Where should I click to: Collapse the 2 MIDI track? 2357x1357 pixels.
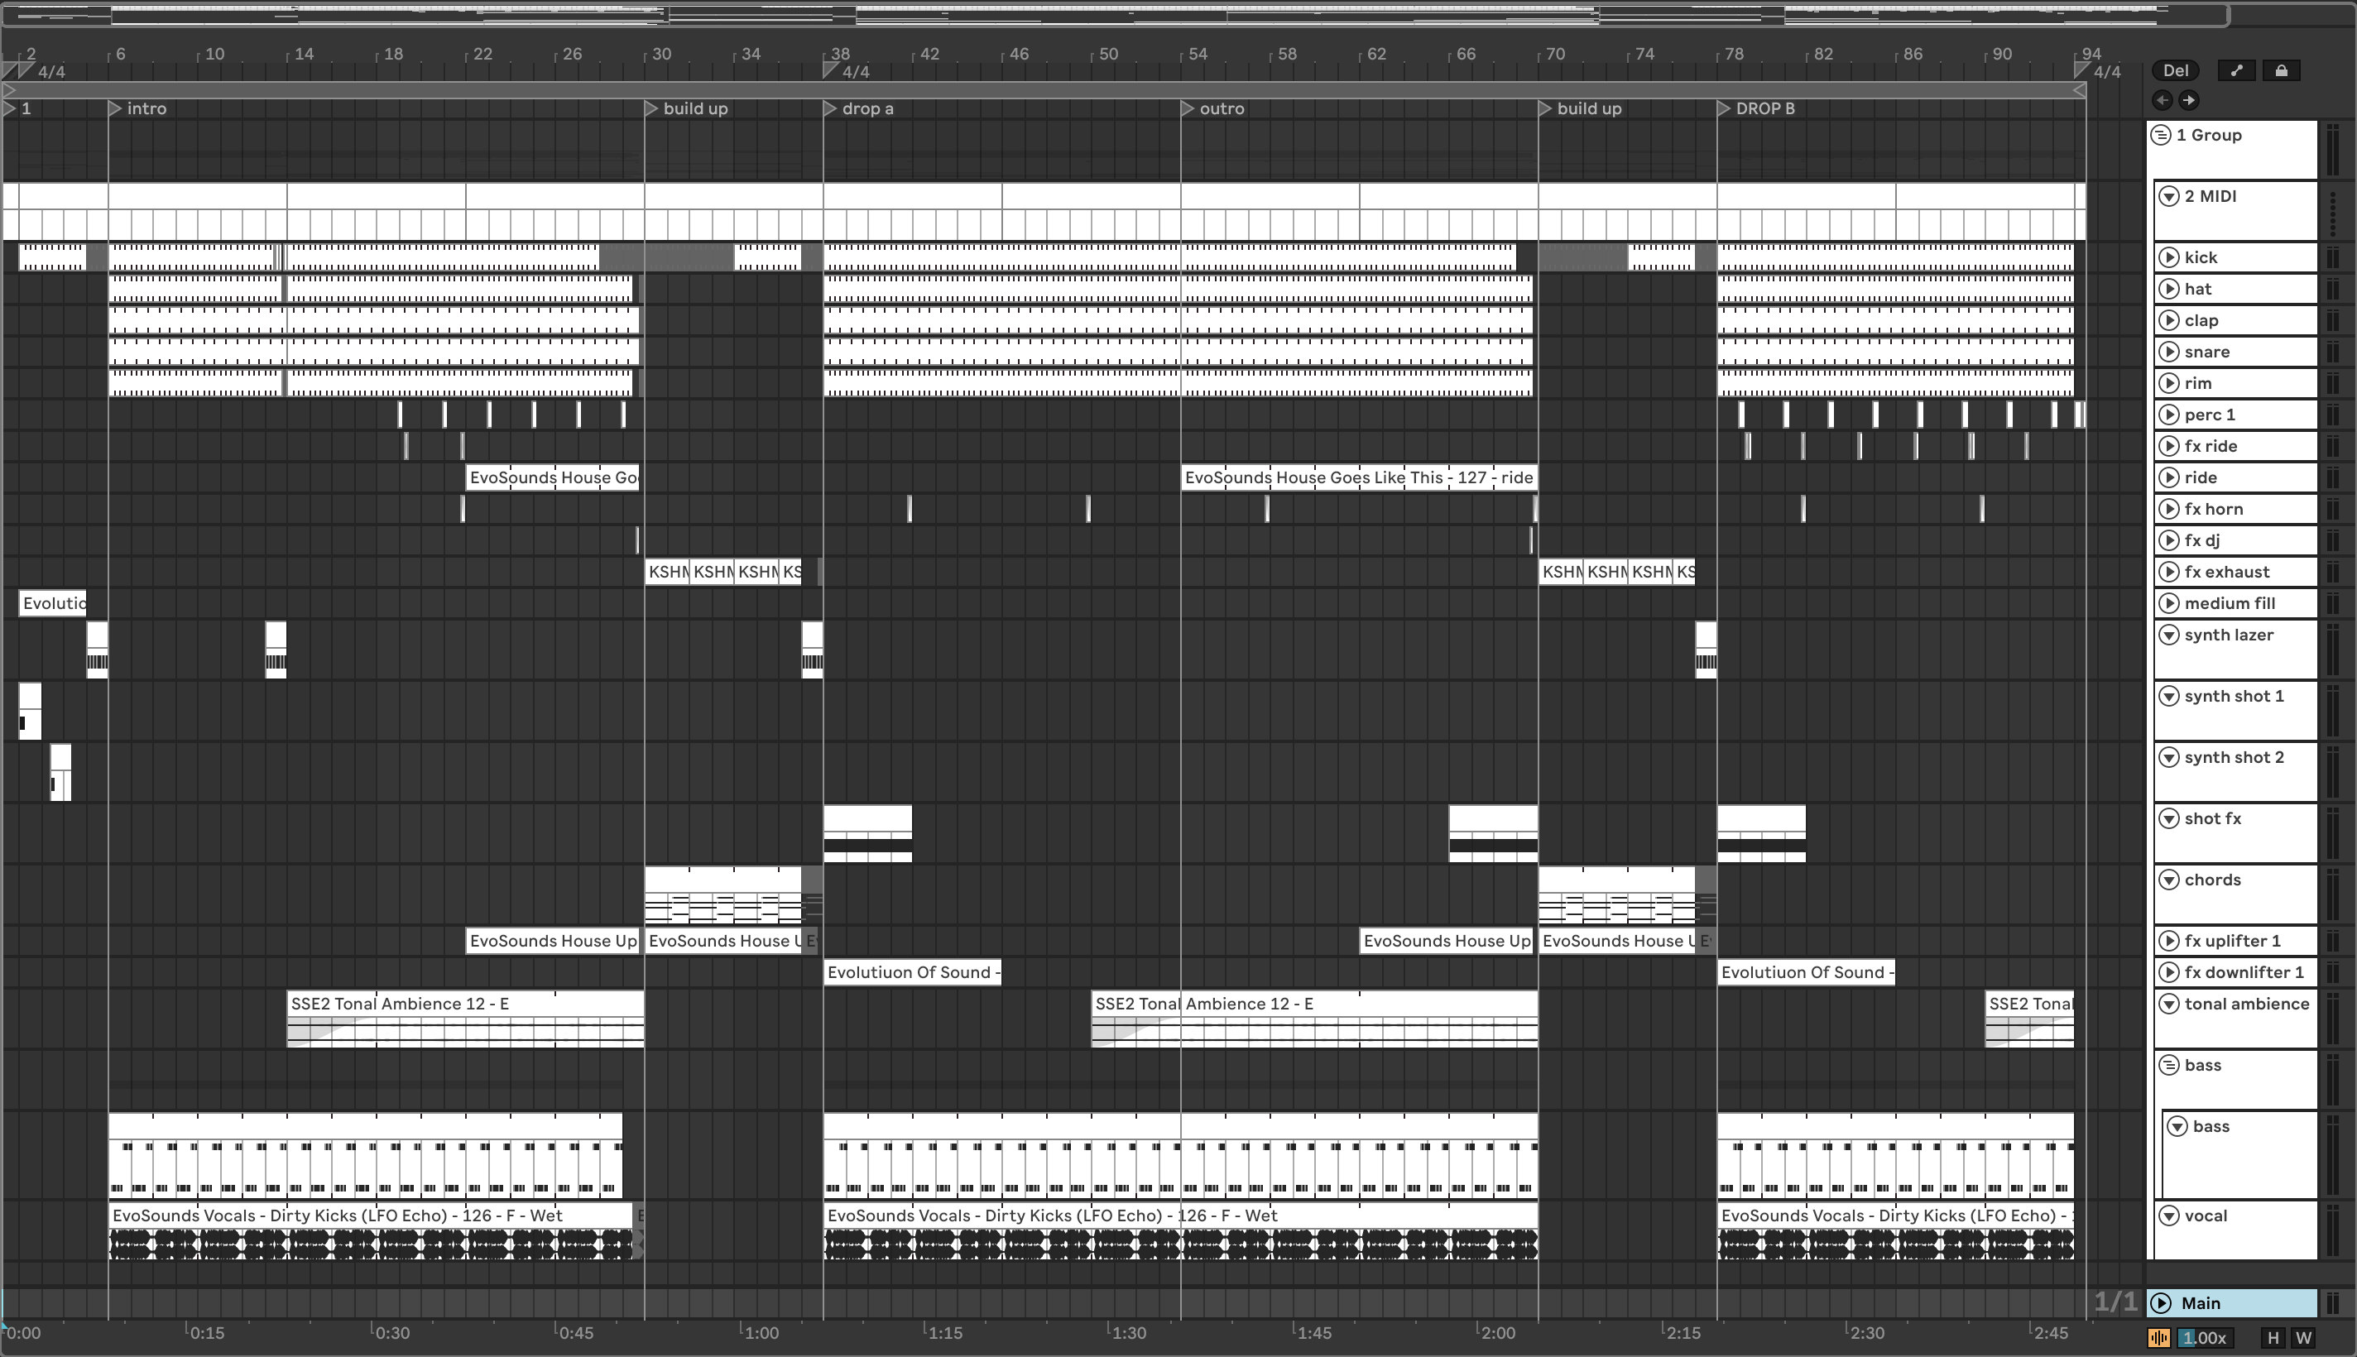point(2169,197)
